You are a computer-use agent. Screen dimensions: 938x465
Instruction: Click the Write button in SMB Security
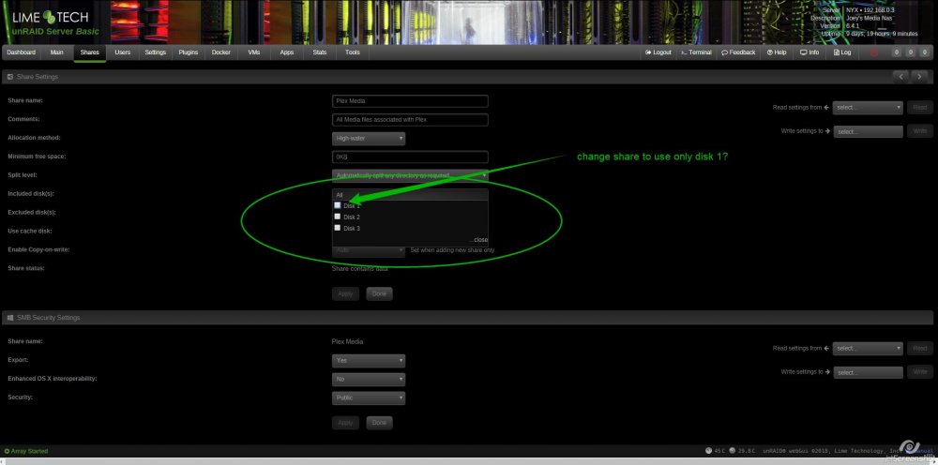click(x=919, y=372)
